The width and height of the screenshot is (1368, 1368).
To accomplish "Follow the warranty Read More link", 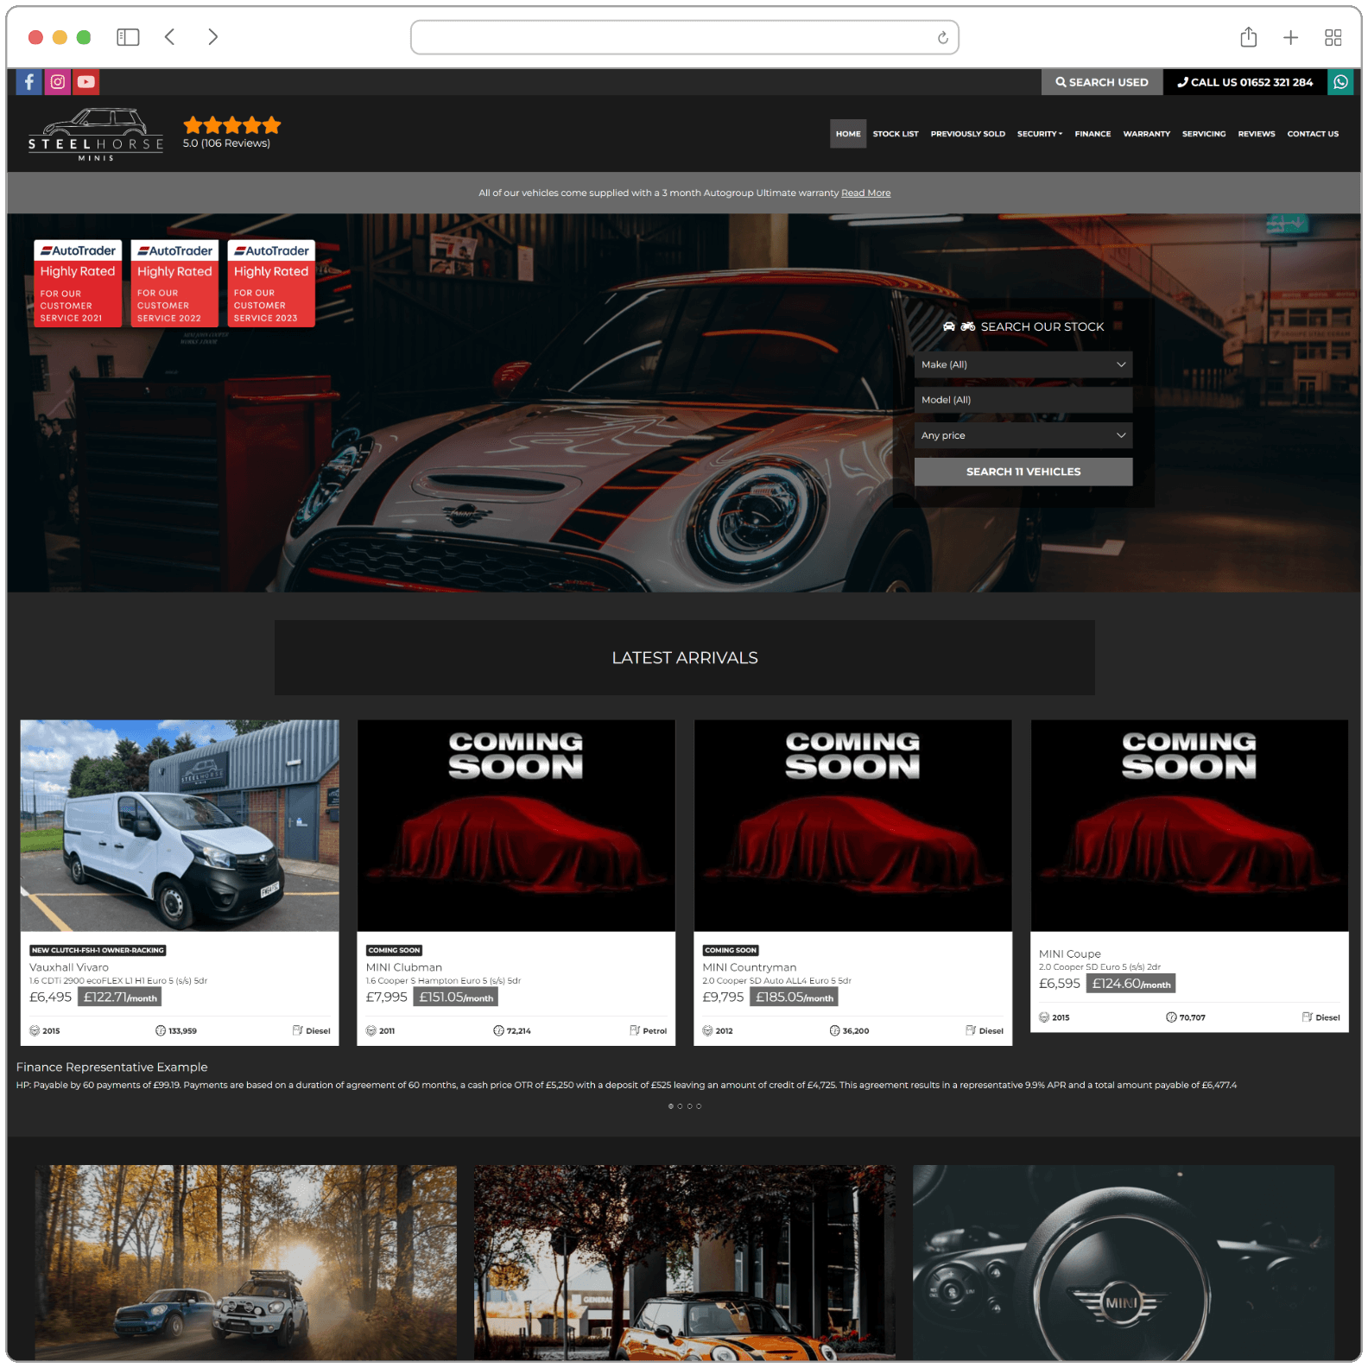I will tap(865, 193).
